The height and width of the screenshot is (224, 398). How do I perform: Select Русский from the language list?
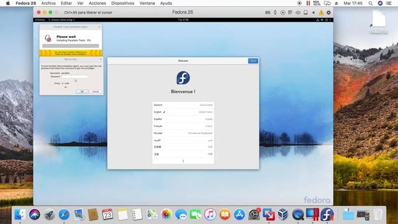point(183,133)
